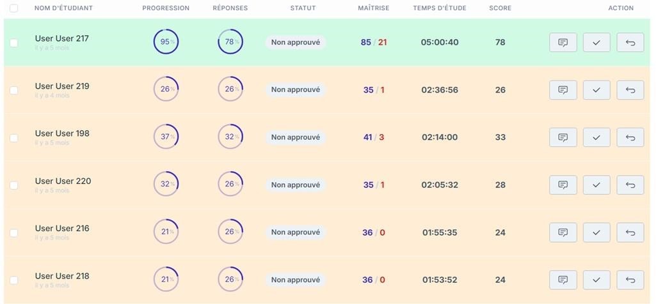The height and width of the screenshot is (304, 656).
Task: Approve User User 216 with checkmark icon
Action: [x=596, y=232]
